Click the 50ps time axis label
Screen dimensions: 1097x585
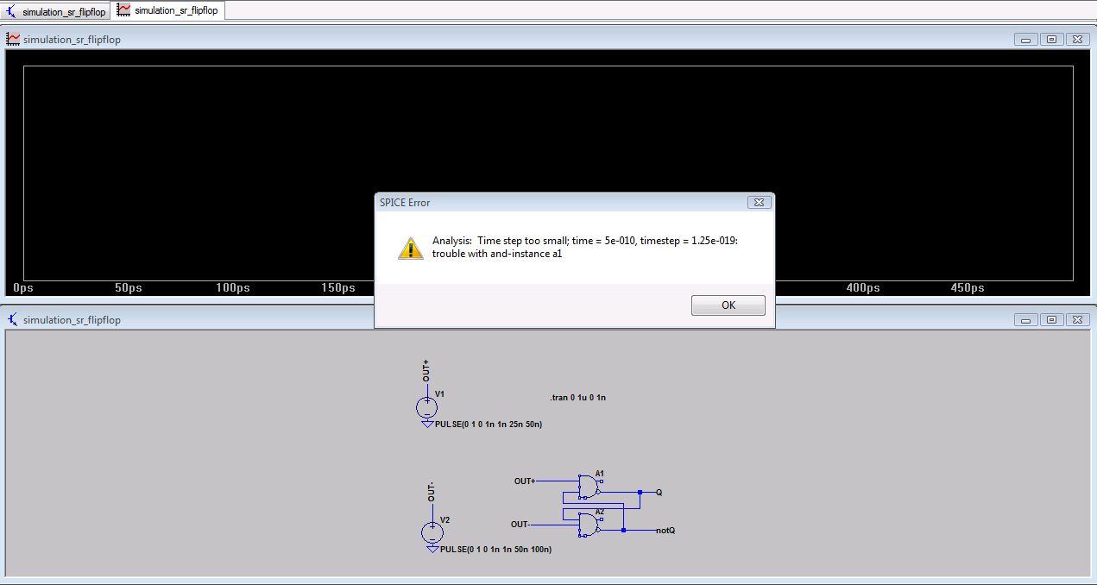(129, 287)
